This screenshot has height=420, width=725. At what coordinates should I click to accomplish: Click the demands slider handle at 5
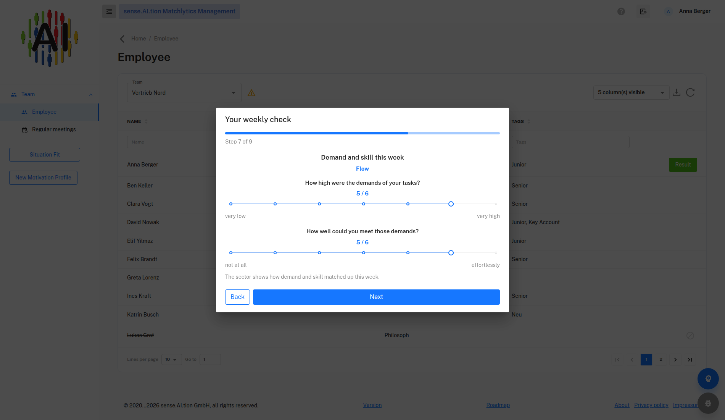(x=451, y=204)
